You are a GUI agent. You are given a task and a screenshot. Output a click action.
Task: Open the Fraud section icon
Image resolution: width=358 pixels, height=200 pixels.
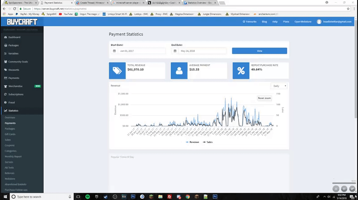tap(5, 103)
